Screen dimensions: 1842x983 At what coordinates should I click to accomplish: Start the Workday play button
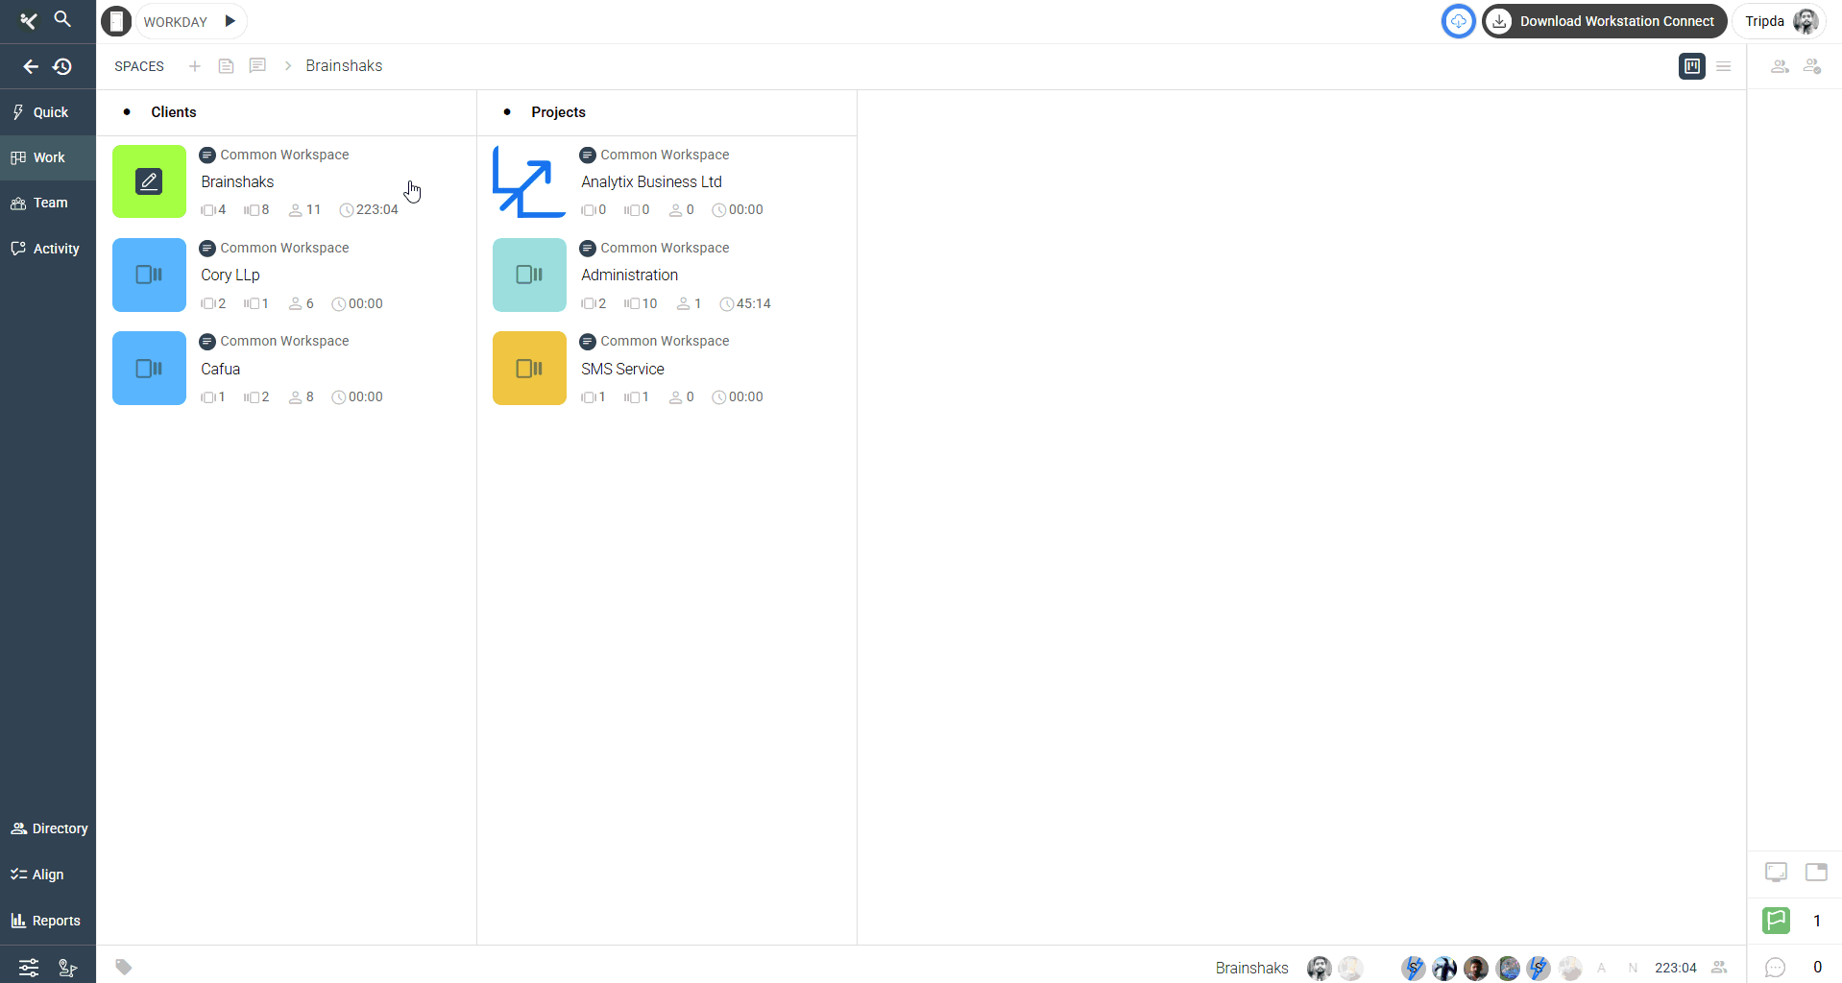(x=230, y=21)
